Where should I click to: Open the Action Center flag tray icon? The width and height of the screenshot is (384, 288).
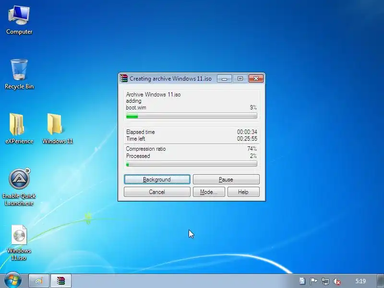(x=313, y=281)
